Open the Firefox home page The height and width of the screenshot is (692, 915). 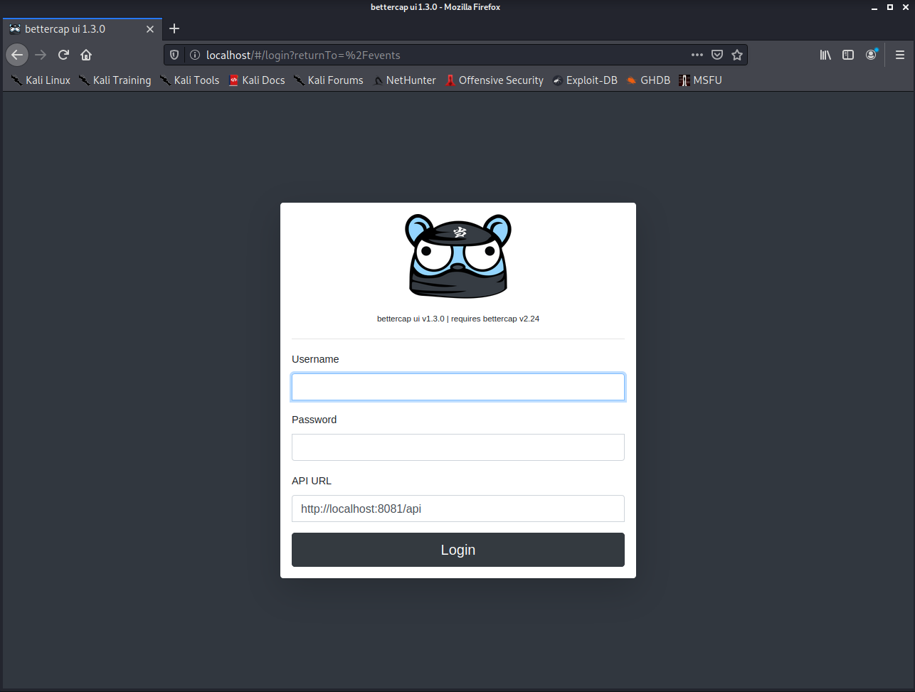pos(86,55)
